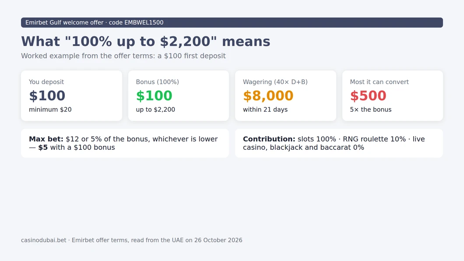
Task: Click the worked example subtitle text
Action: (123, 56)
